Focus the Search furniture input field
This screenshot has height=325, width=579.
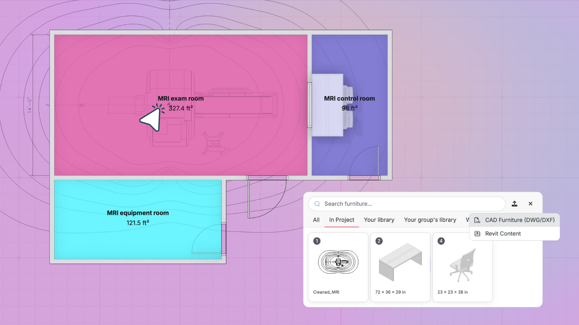tap(413, 204)
